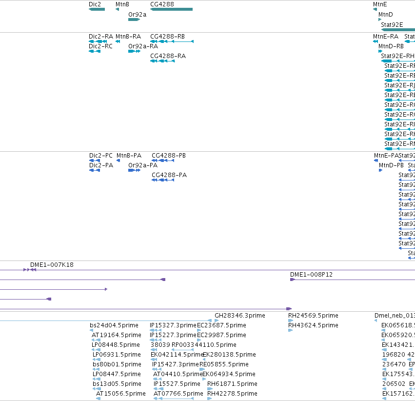Click transcript MtnD-RB label
The height and width of the screenshot is (401, 415).
click(391, 46)
